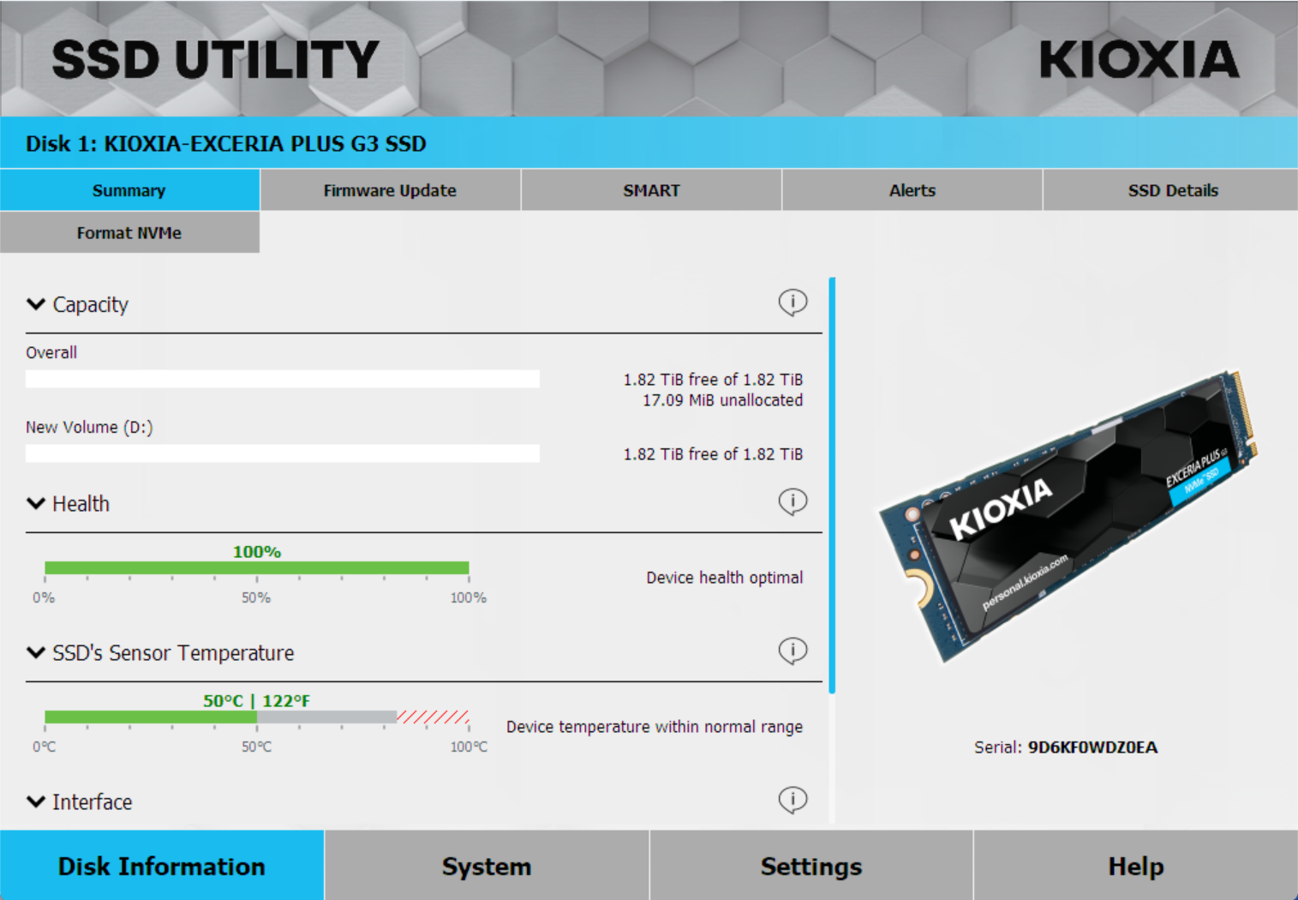Screen dimensions: 1298x900
Task: Collapse the Interface section chevron
Action: (x=36, y=801)
